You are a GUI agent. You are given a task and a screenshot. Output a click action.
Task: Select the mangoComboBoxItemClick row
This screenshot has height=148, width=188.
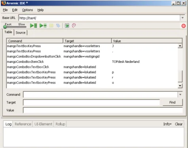point(92,62)
